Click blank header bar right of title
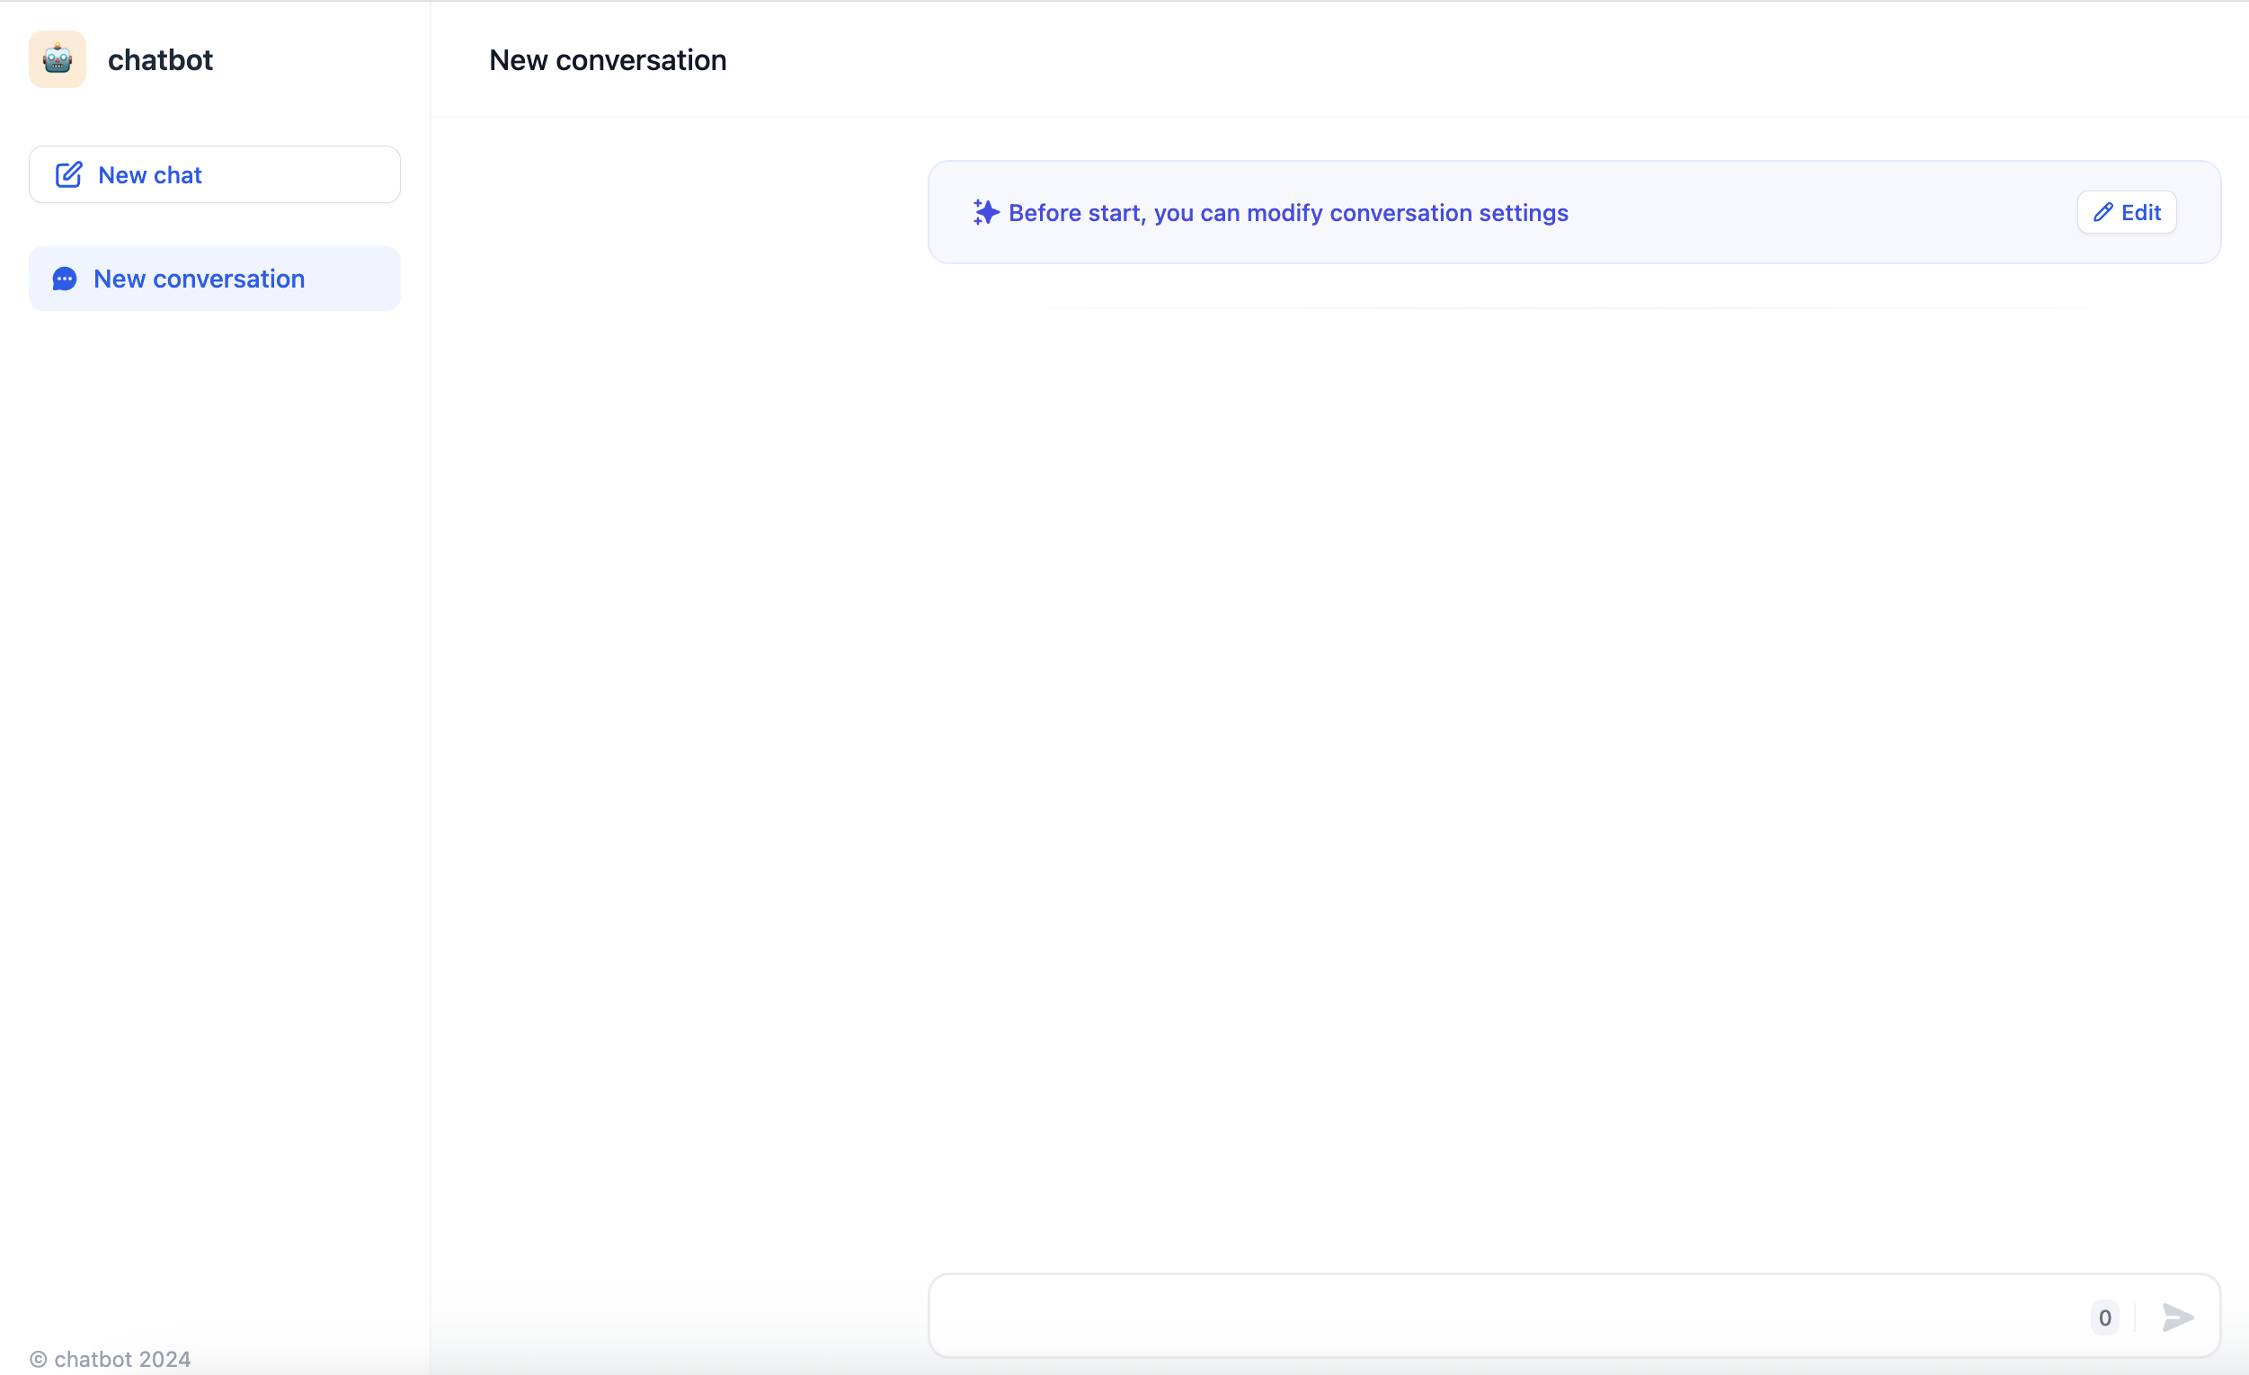 [x=1461, y=59]
